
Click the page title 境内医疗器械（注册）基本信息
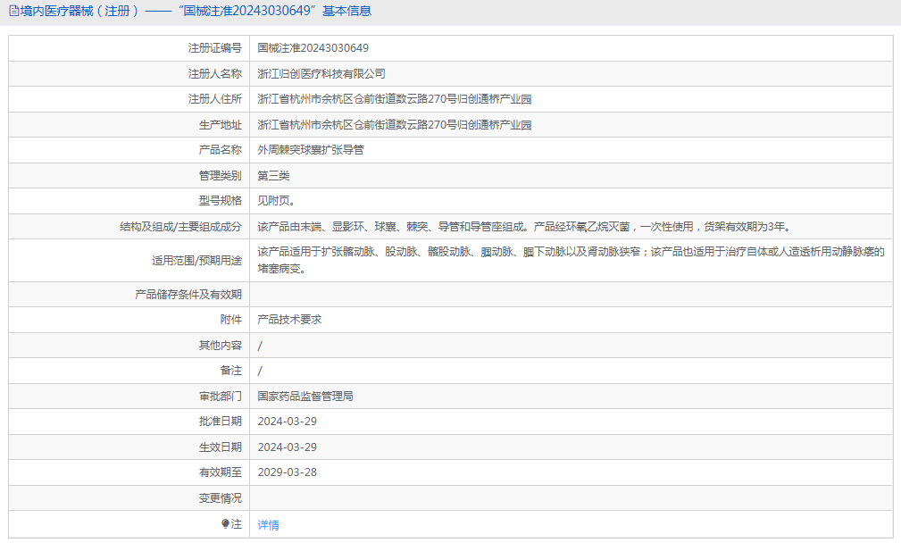point(196,11)
